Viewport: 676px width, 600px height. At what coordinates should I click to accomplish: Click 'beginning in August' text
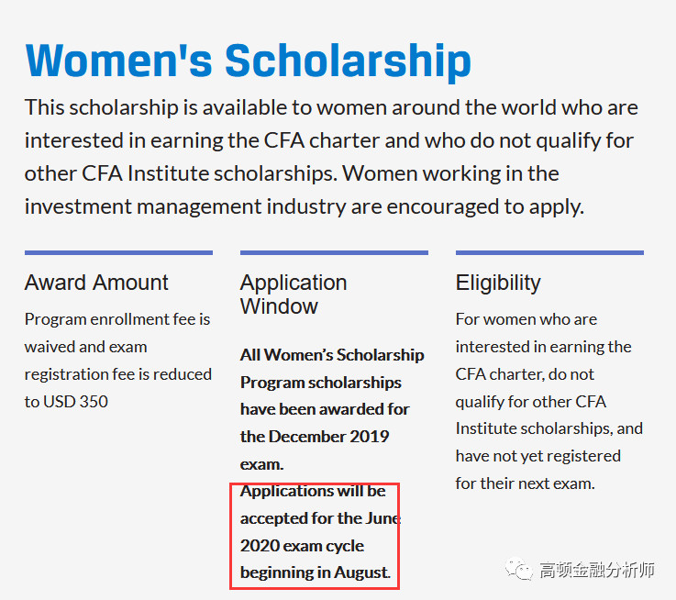(316, 572)
